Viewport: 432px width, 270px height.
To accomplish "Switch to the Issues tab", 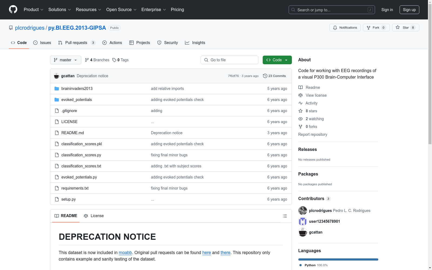I will coord(42,43).
